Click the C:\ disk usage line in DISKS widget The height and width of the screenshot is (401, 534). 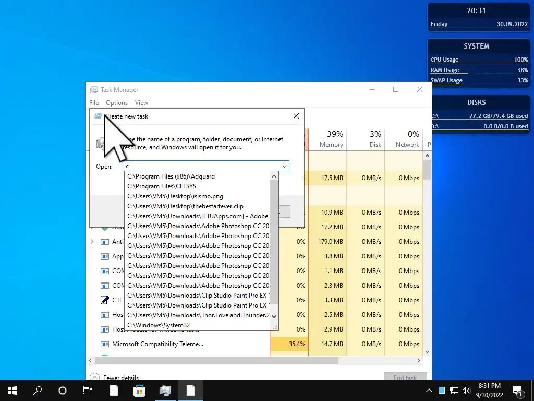[x=480, y=116]
